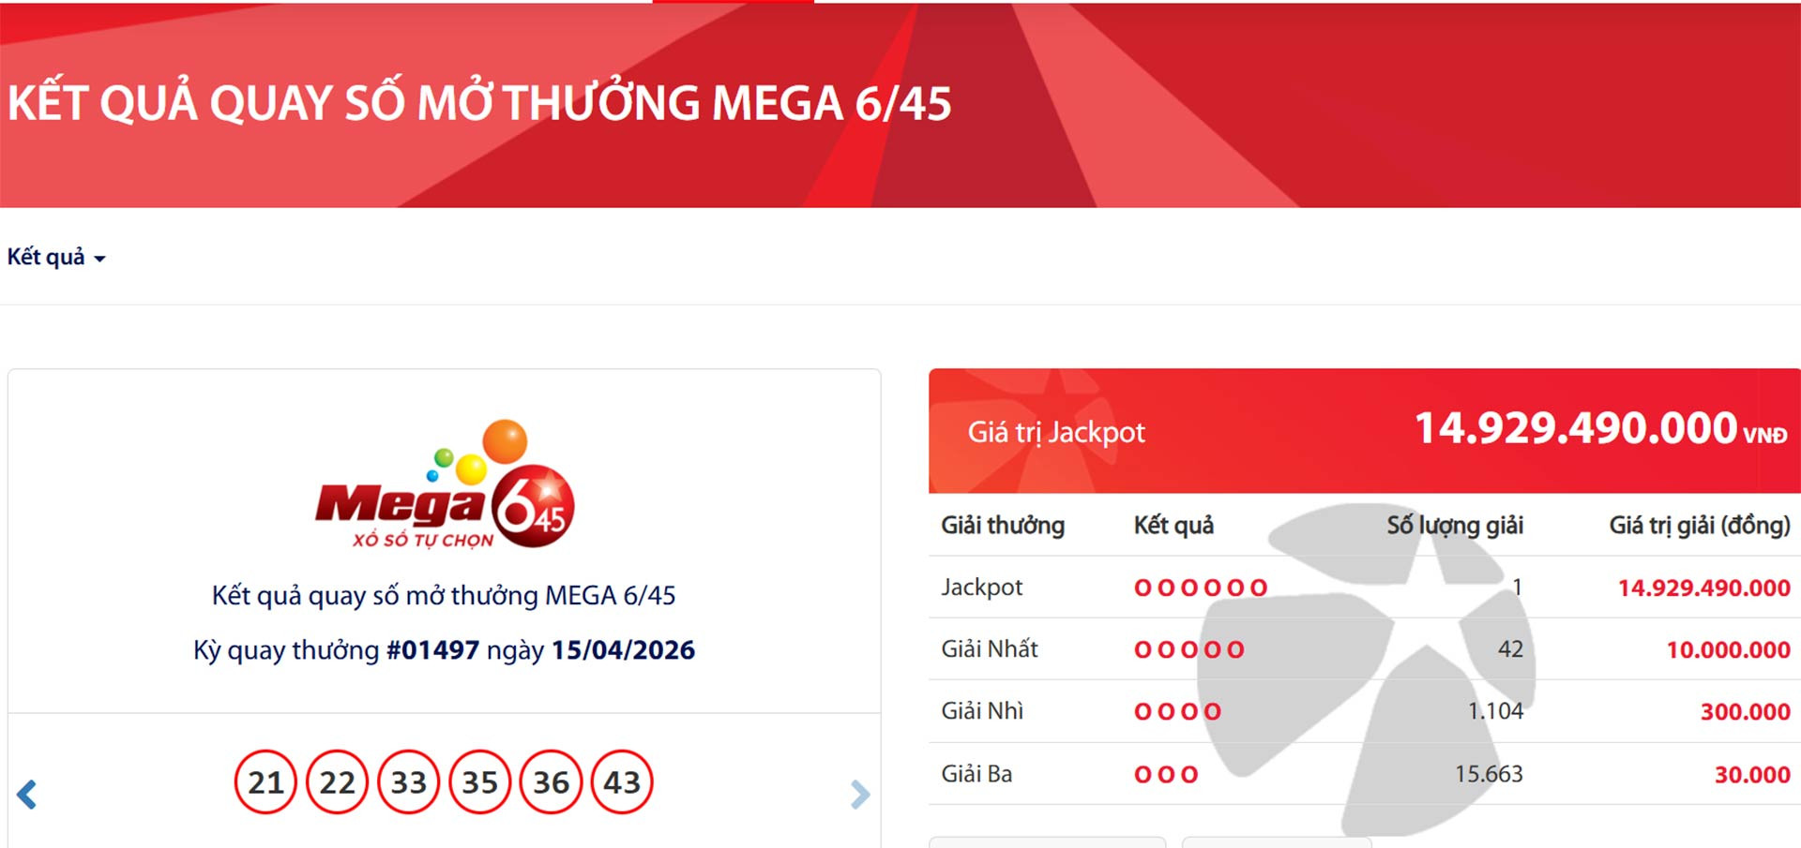The width and height of the screenshot is (1801, 848).
Task: Open the Kết quả dropdown menu
Action: tap(56, 258)
